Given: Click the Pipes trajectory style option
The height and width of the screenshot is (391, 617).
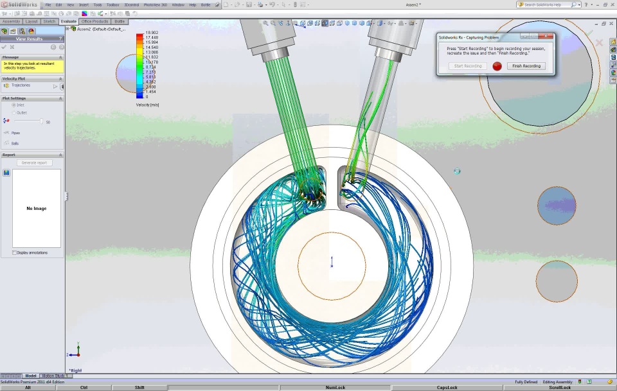Looking at the screenshot, I should click(15, 133).
